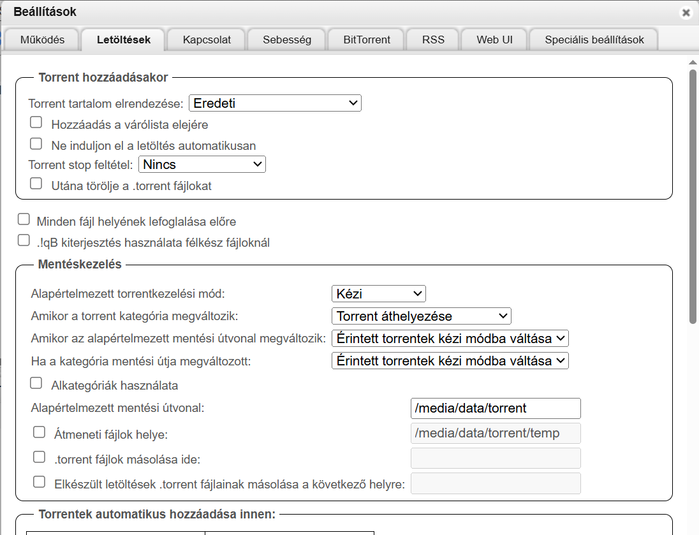Go to the Sebesség tab
Image resolution: width=699 pixels, height=535 pixels.
click(x=287, y=40)
